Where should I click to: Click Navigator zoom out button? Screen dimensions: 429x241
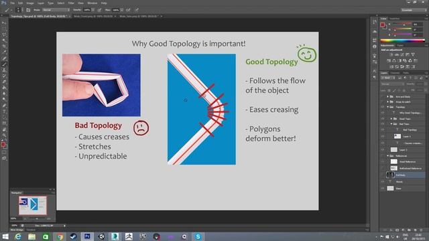tap(25, 219)
